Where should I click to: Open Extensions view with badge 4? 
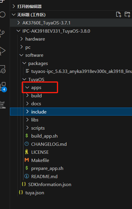3,87
